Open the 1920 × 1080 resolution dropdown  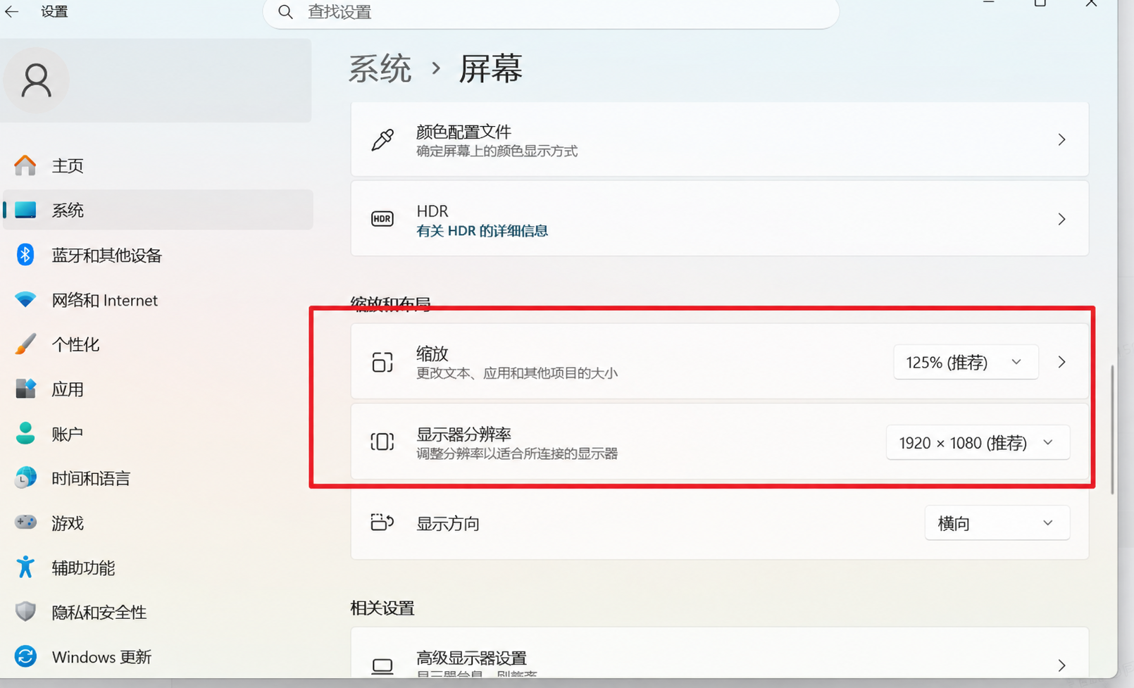[x=978, y=442]
